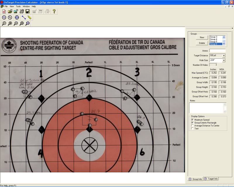Click the Target Info tab icon

[x=205, y=179]
